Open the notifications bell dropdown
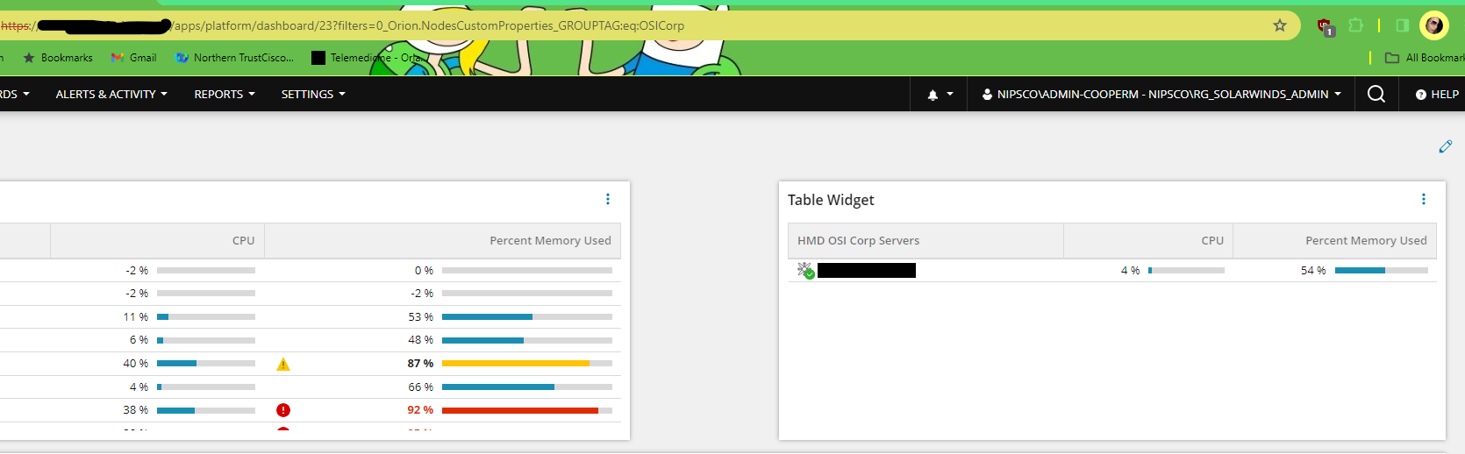 [940, 95]
